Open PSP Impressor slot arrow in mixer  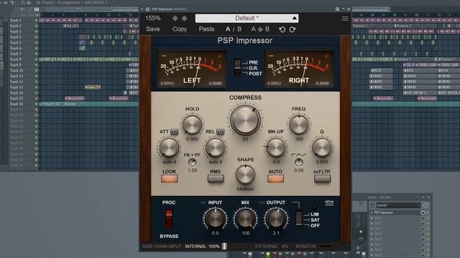click(372, 213)
